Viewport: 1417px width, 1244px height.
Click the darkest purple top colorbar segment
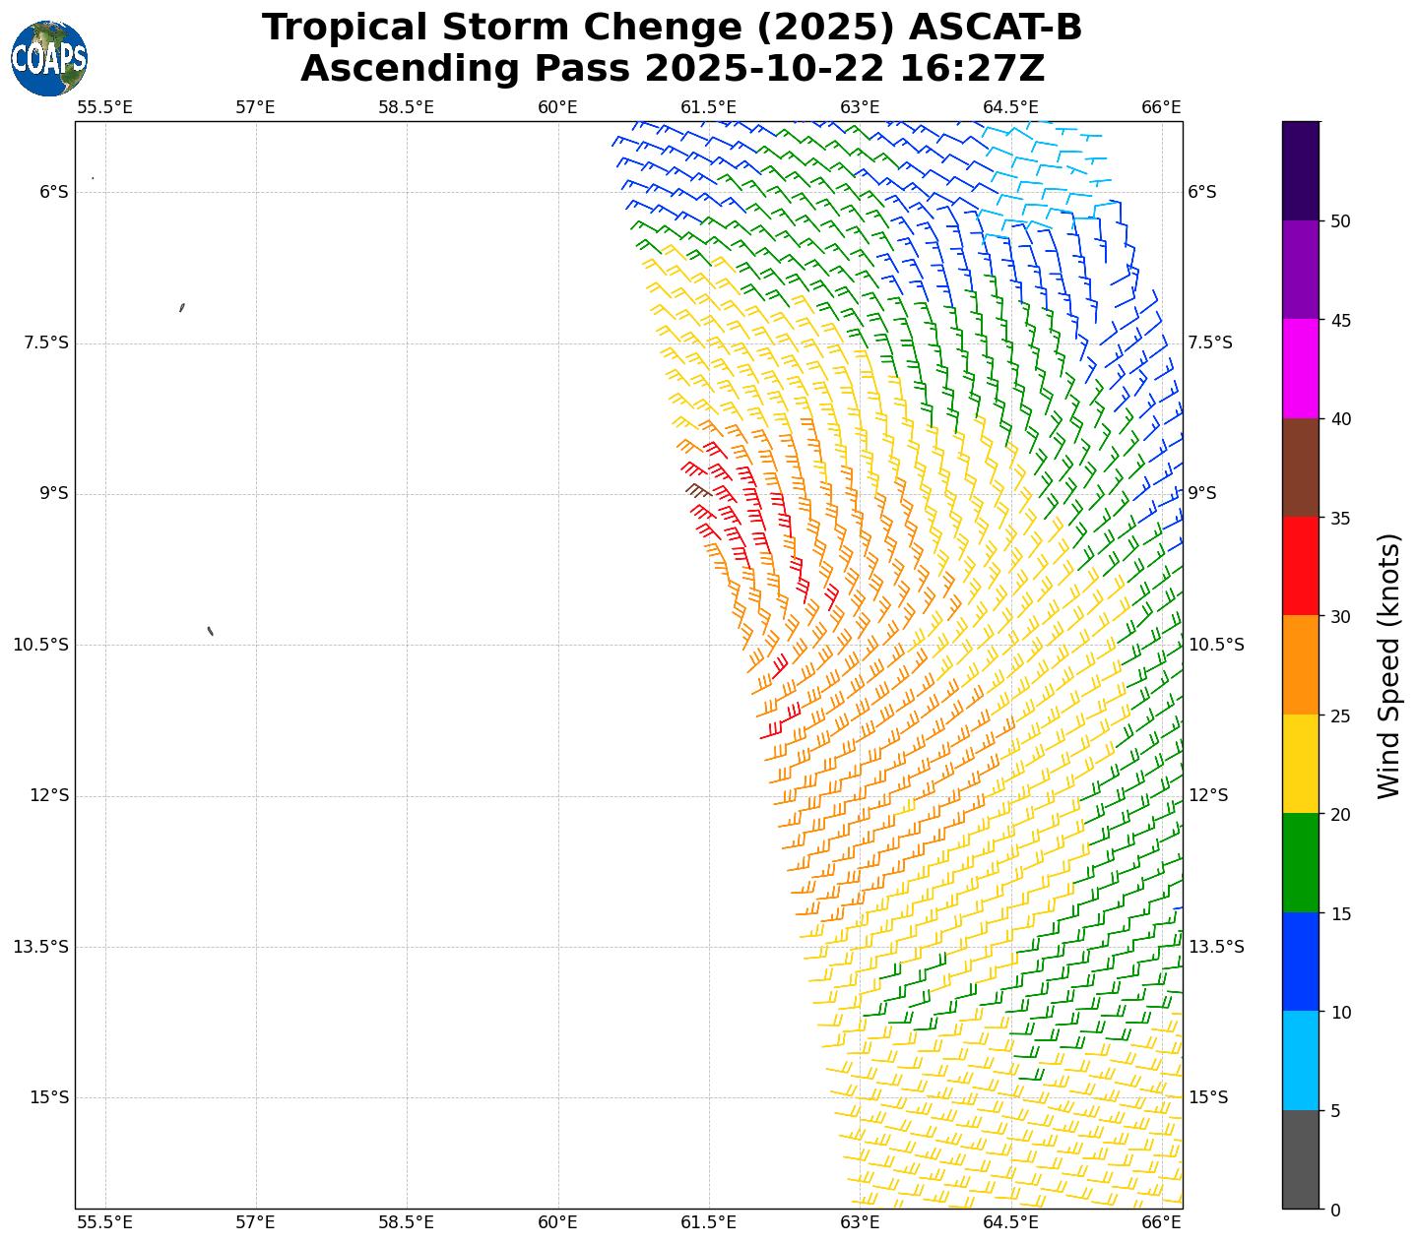[1300, 170]
